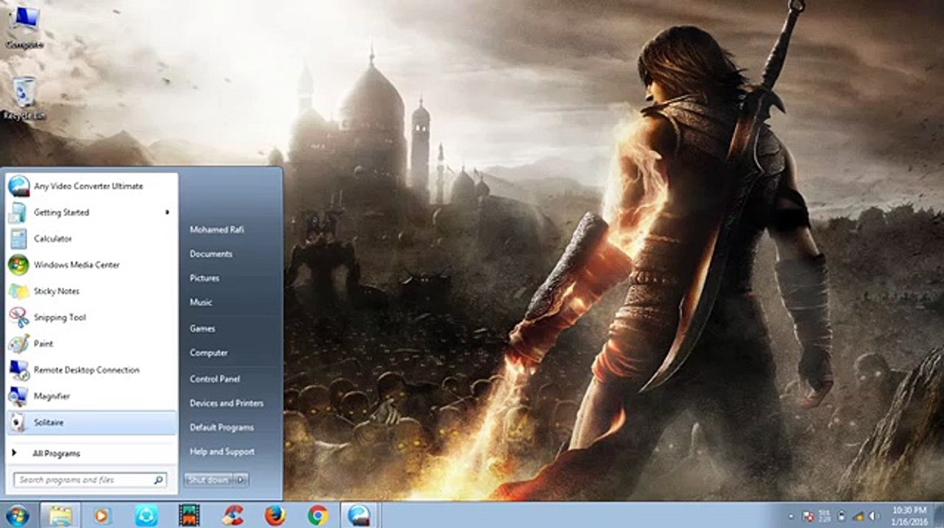Launch CCleaner from the taskbar

pos(233,516)
